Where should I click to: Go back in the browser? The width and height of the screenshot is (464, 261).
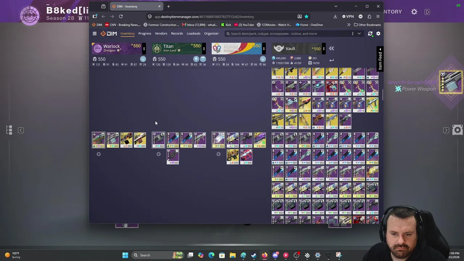tap(103, 17)
